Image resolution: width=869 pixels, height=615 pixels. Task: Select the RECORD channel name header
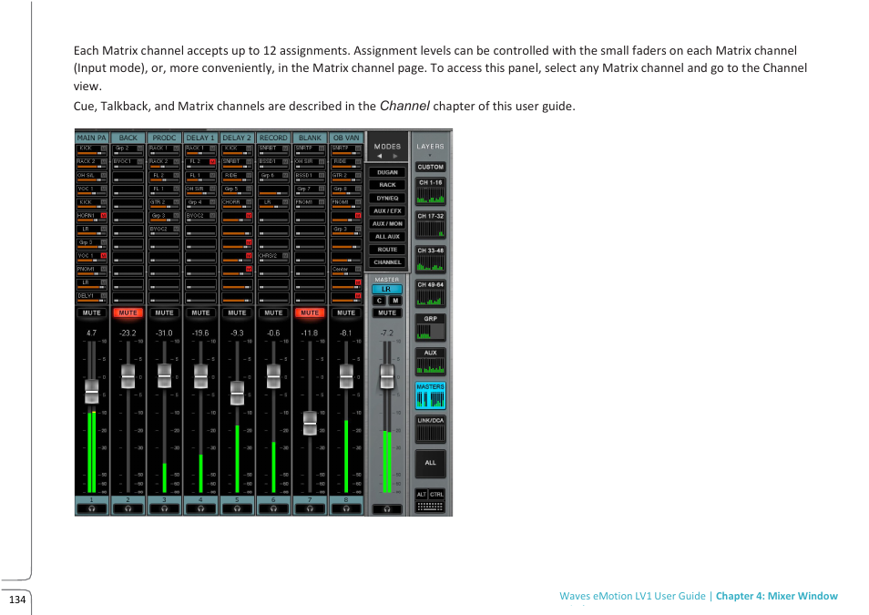(273, 138)
